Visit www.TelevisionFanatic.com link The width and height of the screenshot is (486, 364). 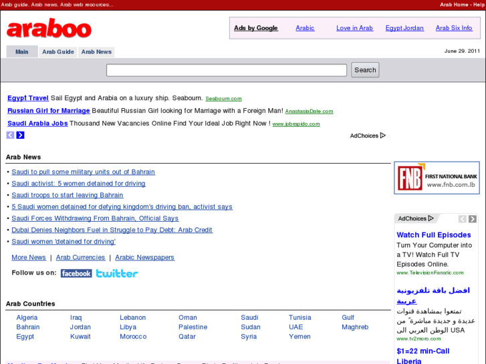430,272
